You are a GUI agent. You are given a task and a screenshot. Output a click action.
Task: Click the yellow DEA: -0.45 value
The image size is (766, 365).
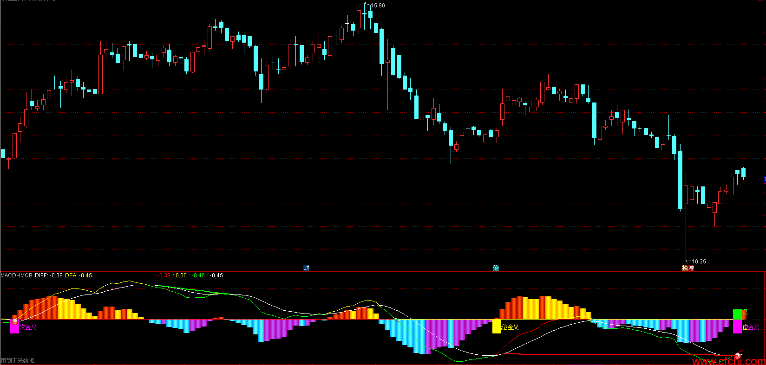[79, 275]
